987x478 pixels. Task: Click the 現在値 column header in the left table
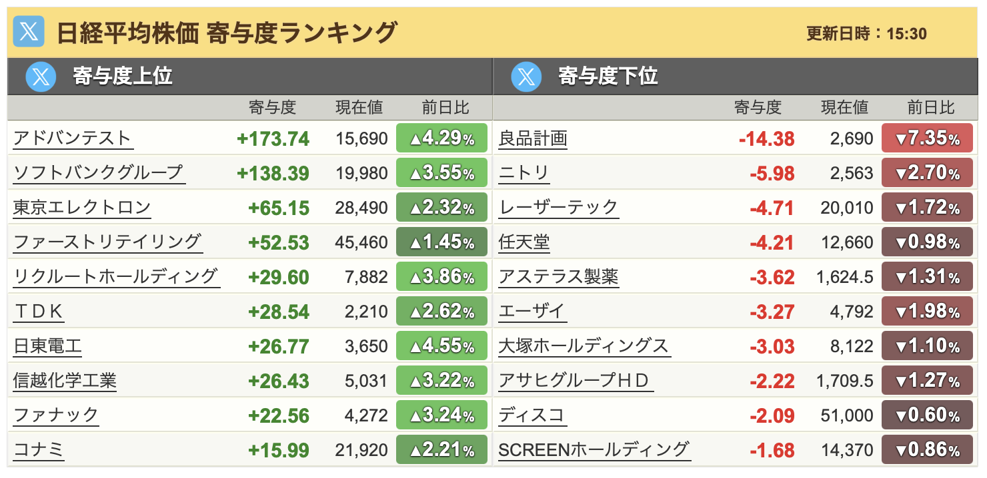(x=359, y=107)
